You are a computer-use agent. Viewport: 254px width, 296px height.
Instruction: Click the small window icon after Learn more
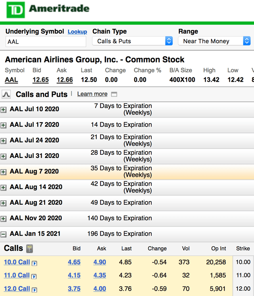click(x=114, y=94)
